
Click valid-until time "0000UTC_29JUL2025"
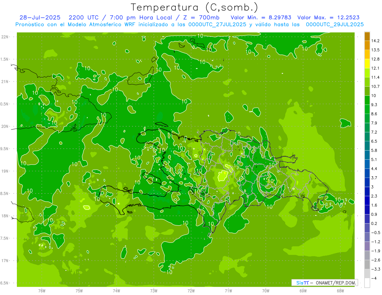(335, 25)
